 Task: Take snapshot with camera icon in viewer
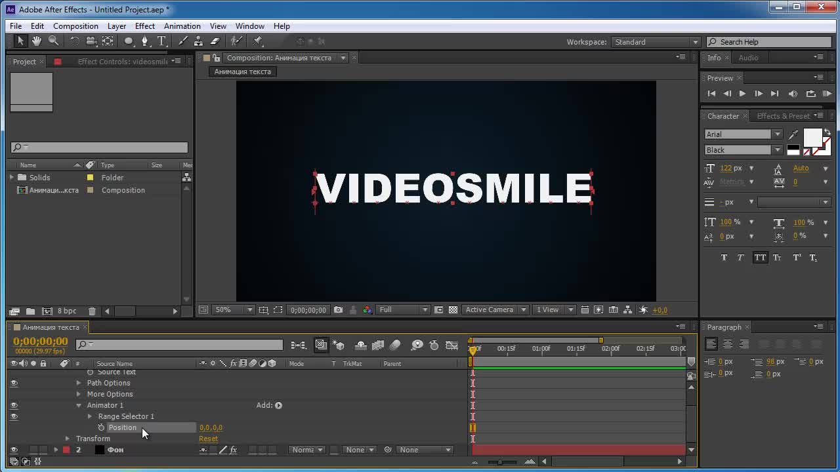click(x=338, y=310)
